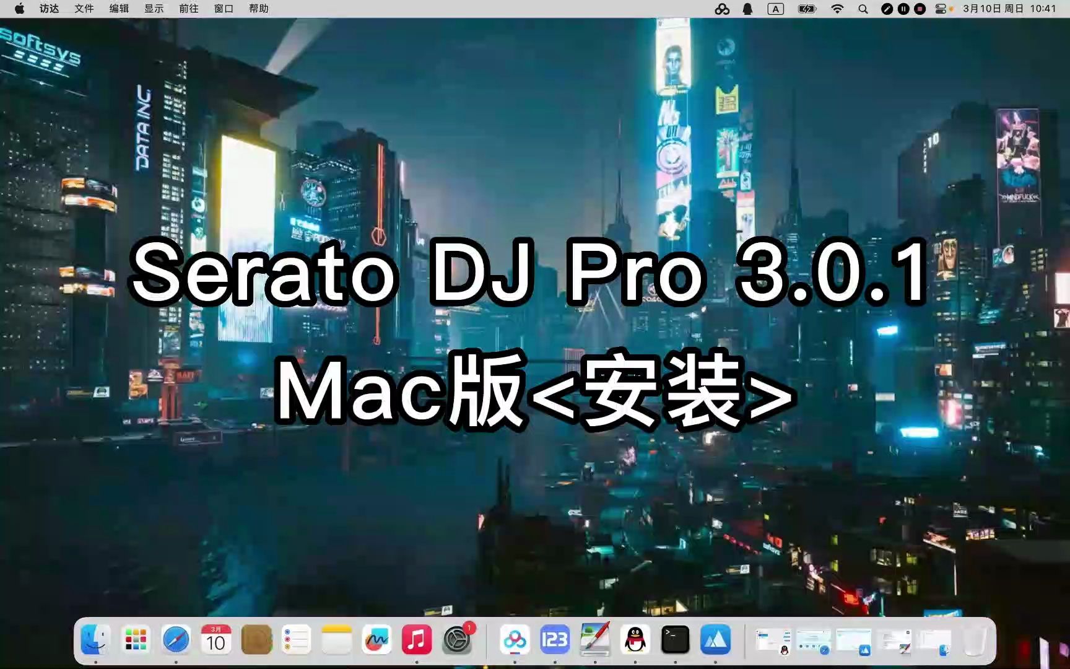Open date and time notification panel

point(1009,9)
